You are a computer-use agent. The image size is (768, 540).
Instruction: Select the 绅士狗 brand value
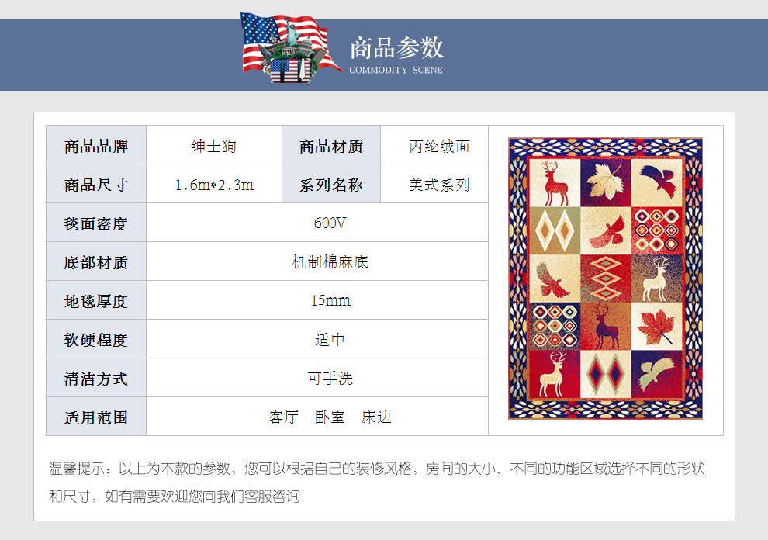click(x=214, y=146)
